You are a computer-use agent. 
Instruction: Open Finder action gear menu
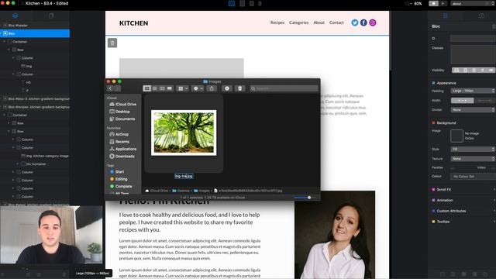pyautogui.click(x=198, y=88)
